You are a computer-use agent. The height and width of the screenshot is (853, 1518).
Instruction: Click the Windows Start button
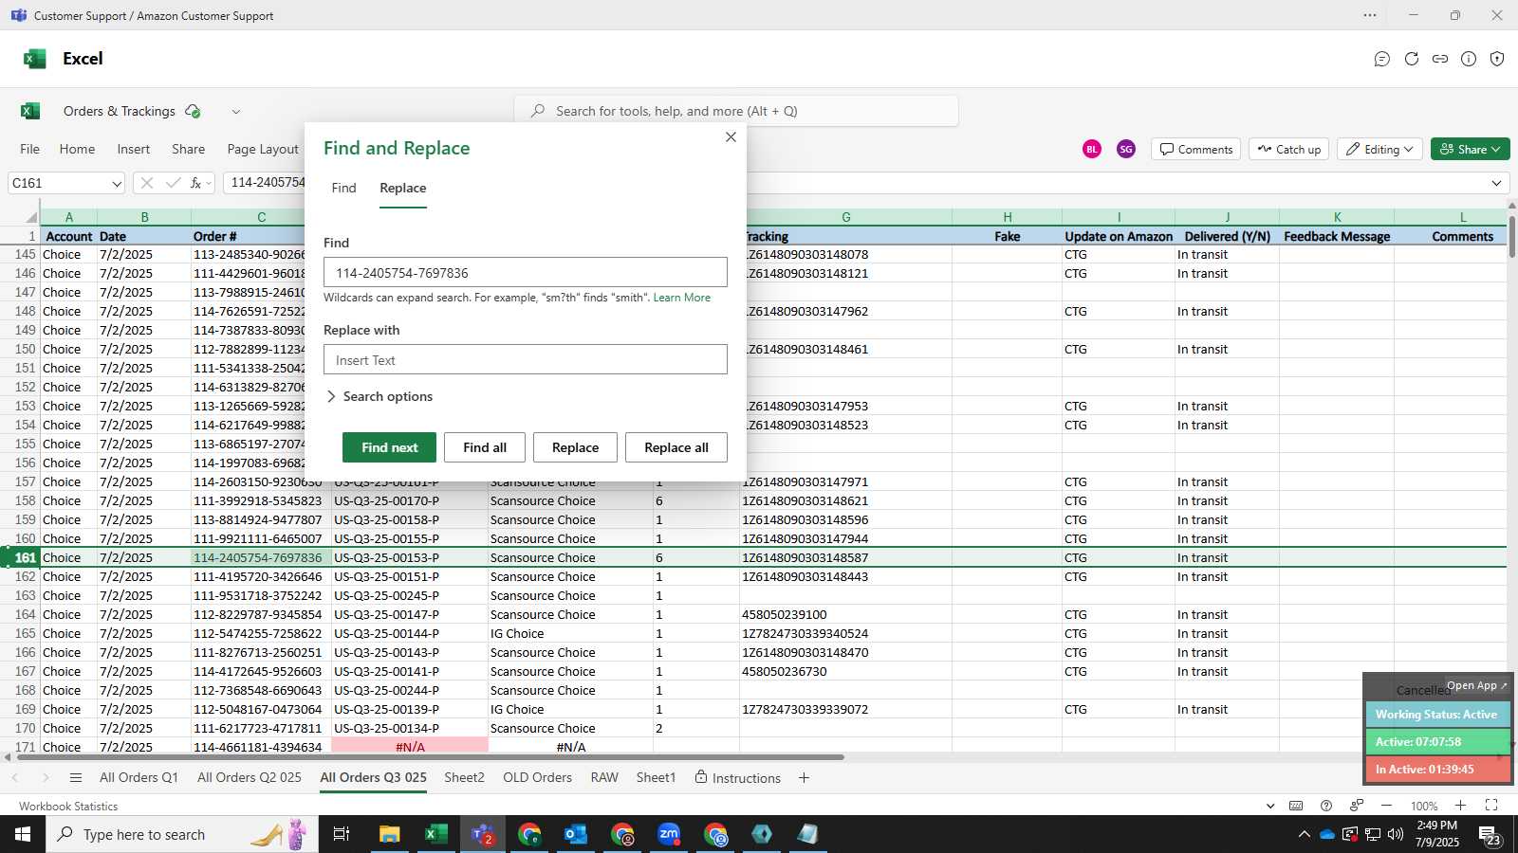(x=23, y=834)
